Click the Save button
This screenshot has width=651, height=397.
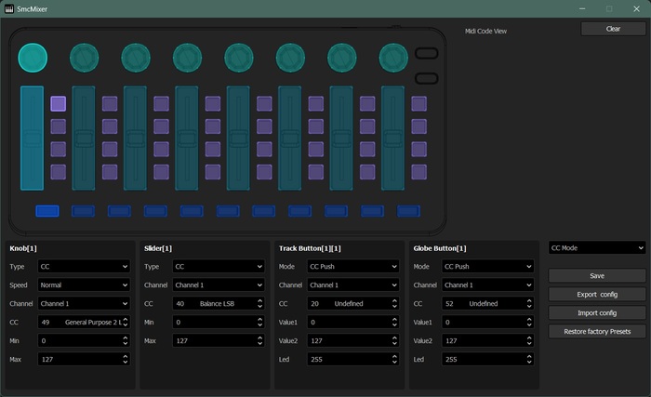point(596,275)
